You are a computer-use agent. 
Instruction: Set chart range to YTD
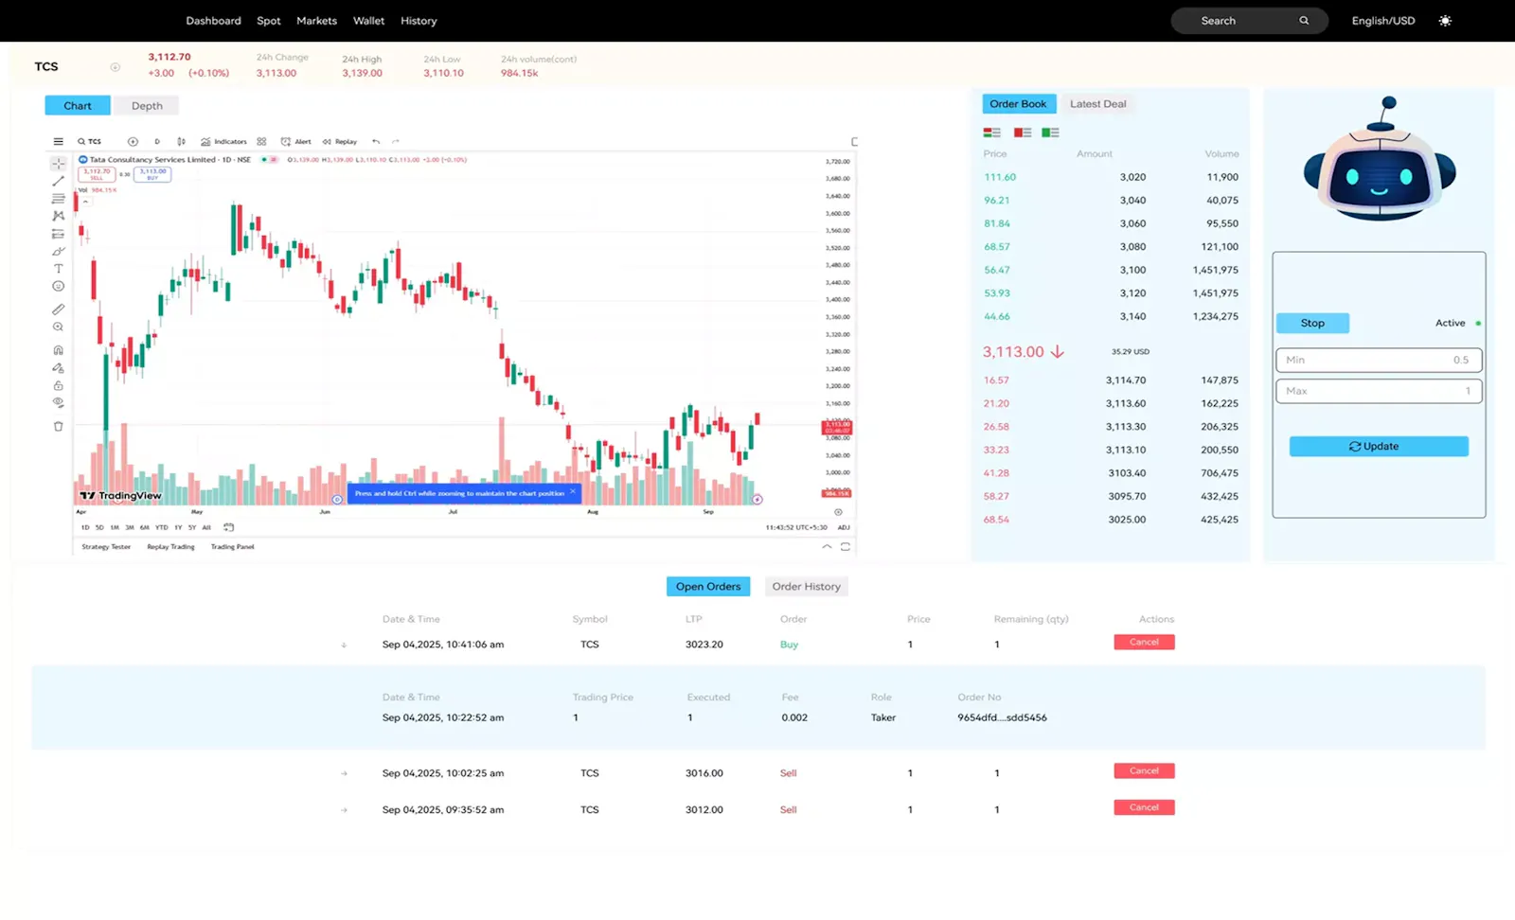click(x=162, y=527)
